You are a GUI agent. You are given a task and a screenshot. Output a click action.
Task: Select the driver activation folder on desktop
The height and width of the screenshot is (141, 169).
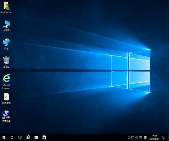[x=7, y=99]
